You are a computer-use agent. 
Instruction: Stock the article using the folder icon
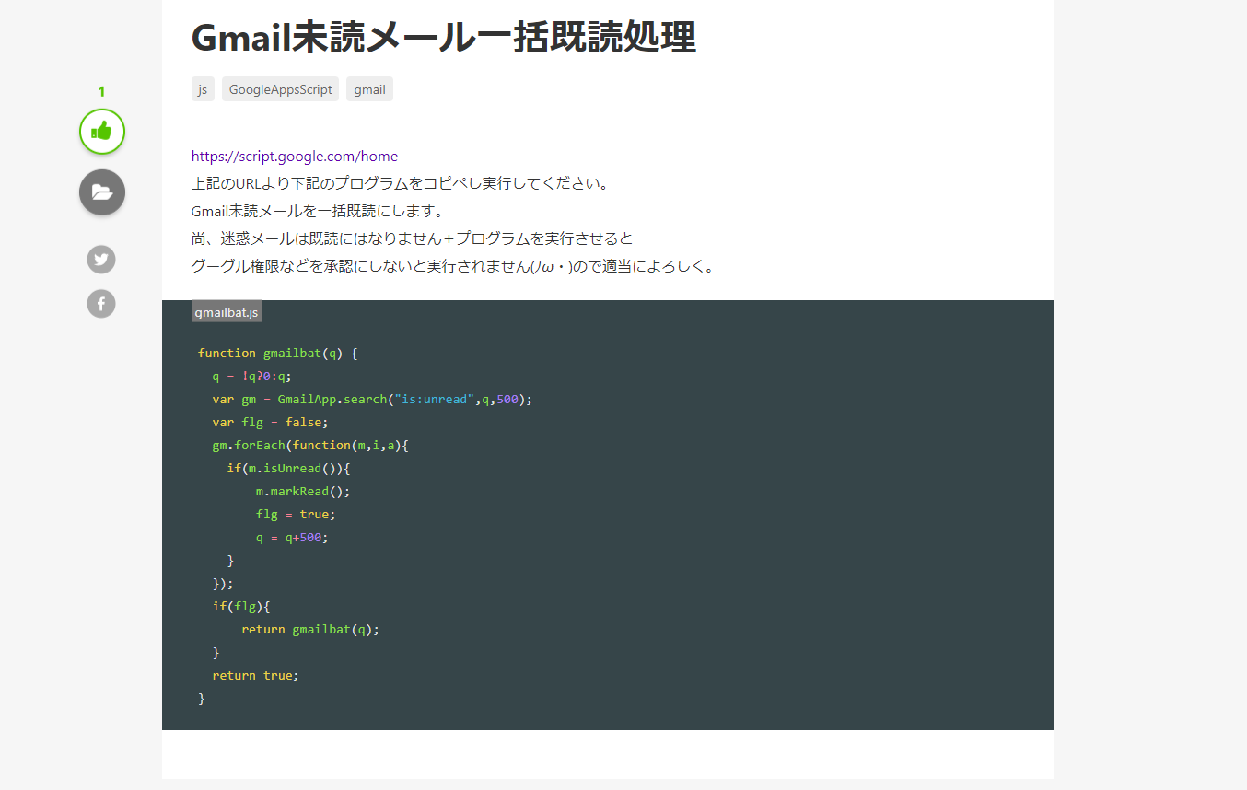(101, 192)
